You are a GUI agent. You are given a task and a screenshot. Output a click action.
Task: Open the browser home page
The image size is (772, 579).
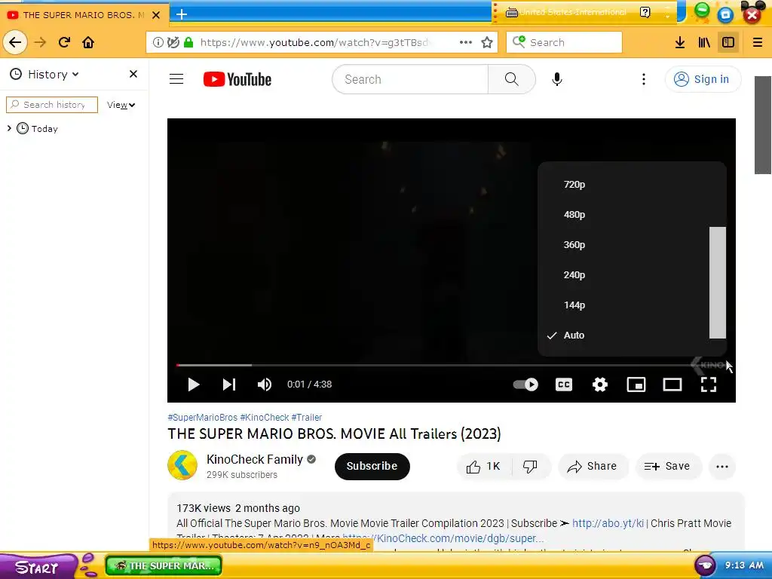88,42
